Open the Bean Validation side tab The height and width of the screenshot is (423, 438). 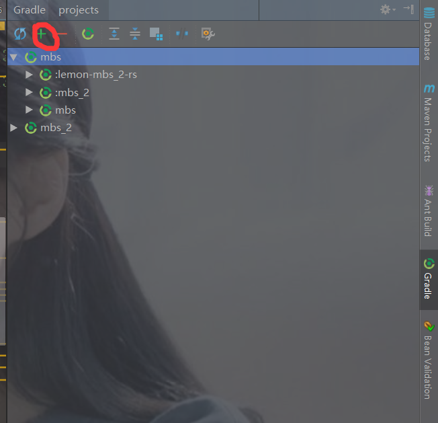[x=429, y=360]
